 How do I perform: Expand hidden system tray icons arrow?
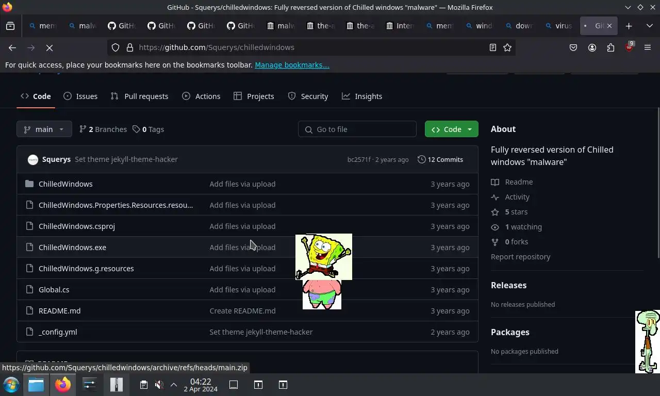coord(174,385)
